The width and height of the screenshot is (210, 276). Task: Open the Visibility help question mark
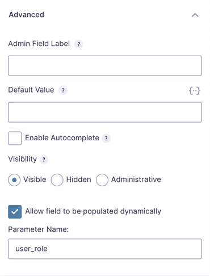tap(44, 160)
